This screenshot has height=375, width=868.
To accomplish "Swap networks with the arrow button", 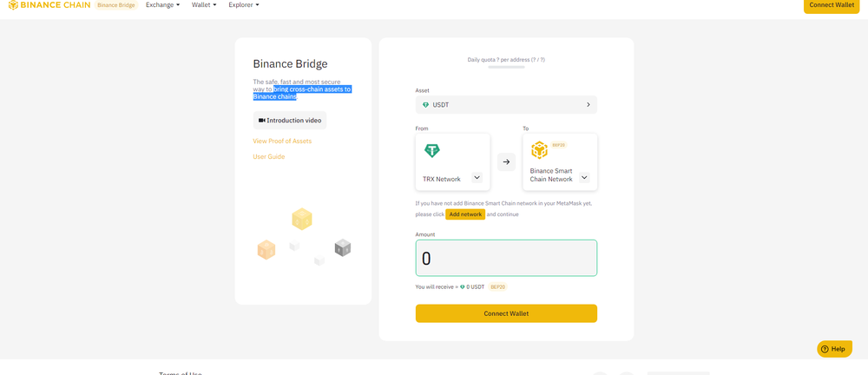I will pos(506,161).
